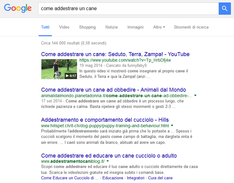Image resolution: width=234 pixels, height=183 pixels.
Task: Click the www.hillspet.ch URL text
Action: (x=105, y=126)
